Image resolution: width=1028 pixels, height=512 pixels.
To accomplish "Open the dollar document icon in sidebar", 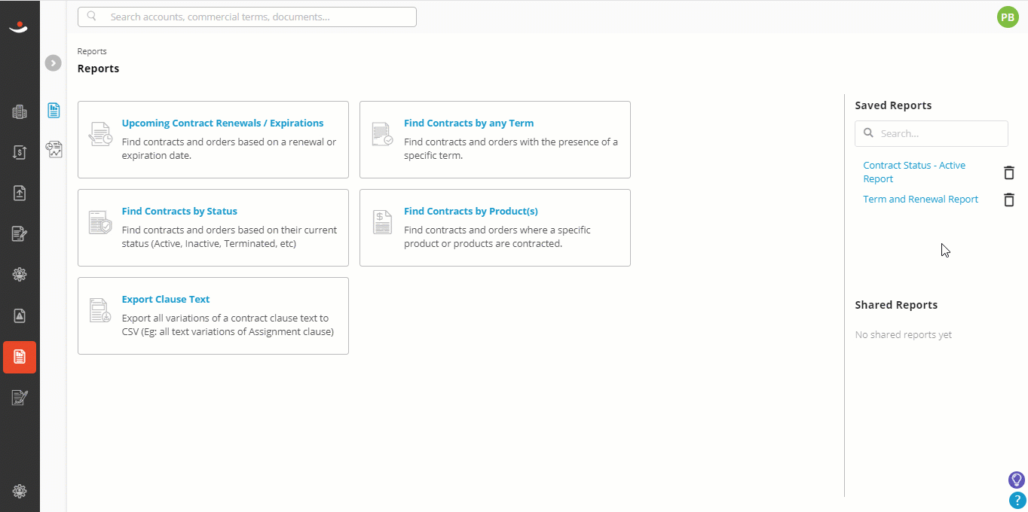I will coord(20,152).
